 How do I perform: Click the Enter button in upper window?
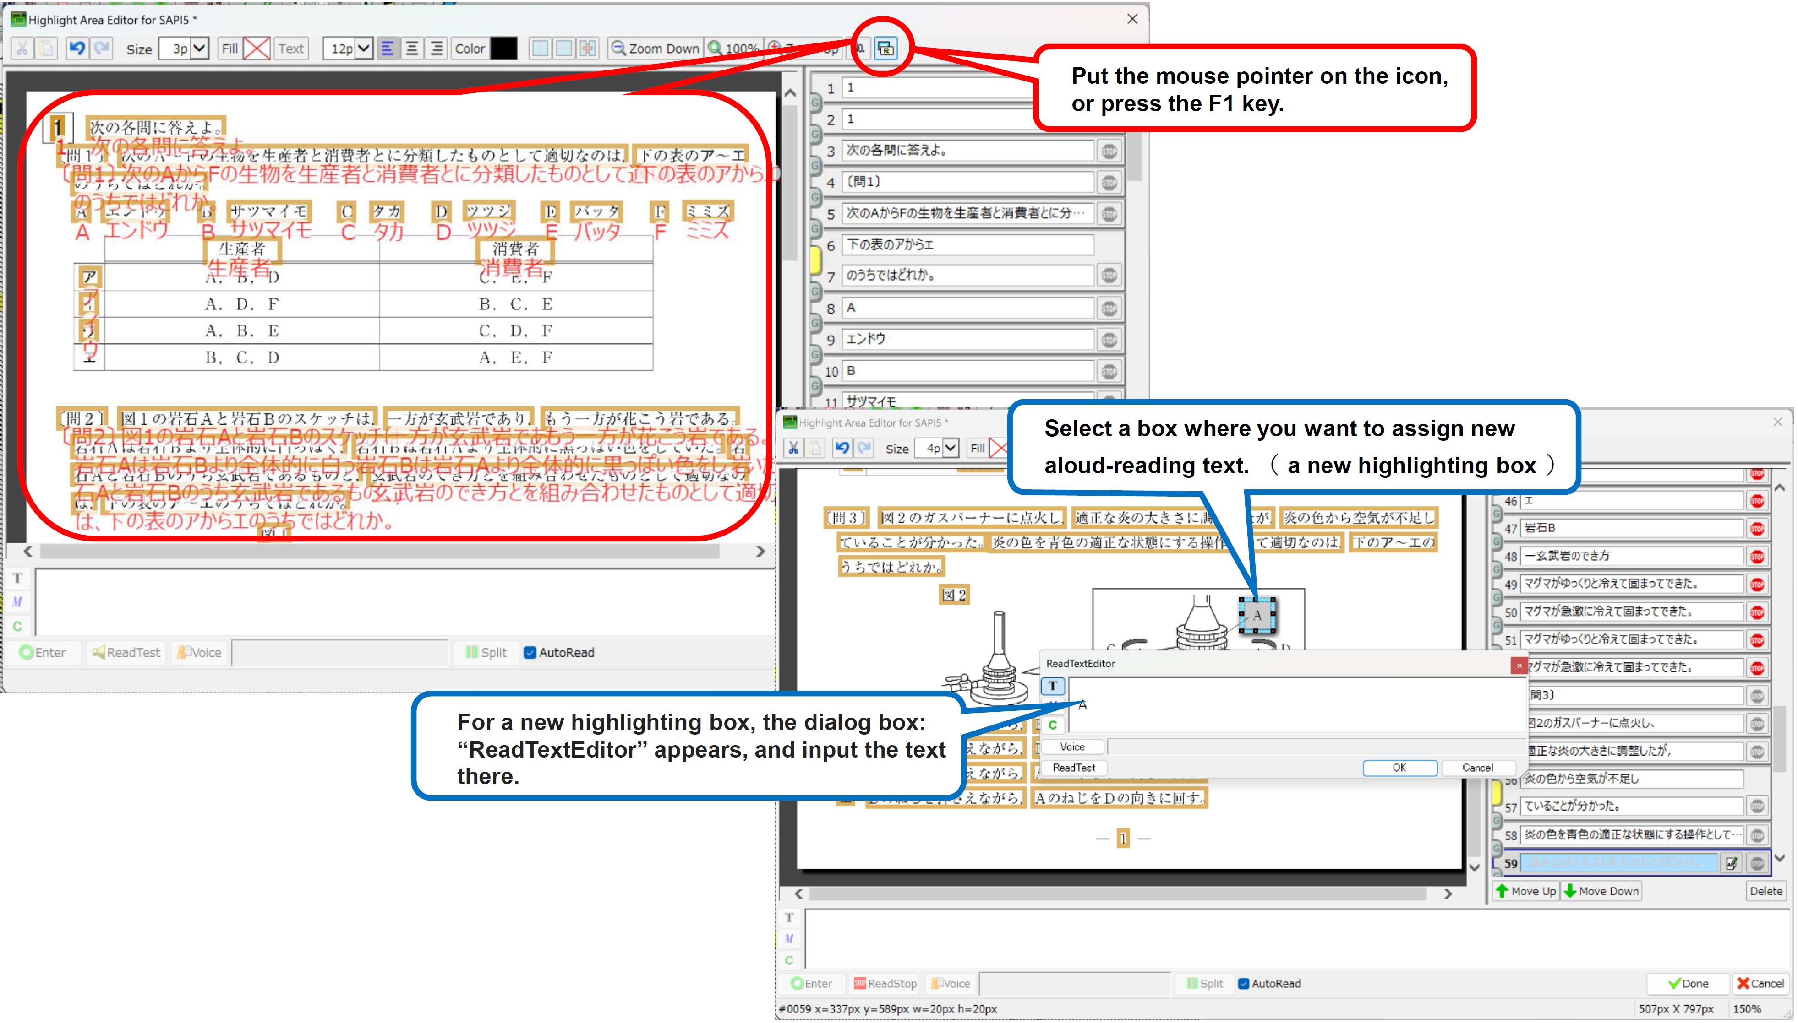coord(43,653)
